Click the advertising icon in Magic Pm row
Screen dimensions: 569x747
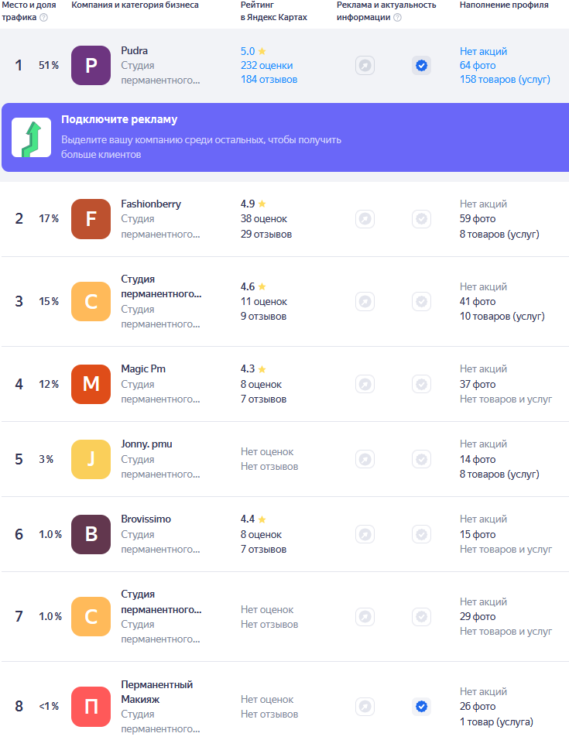click(x=365, y=384)
